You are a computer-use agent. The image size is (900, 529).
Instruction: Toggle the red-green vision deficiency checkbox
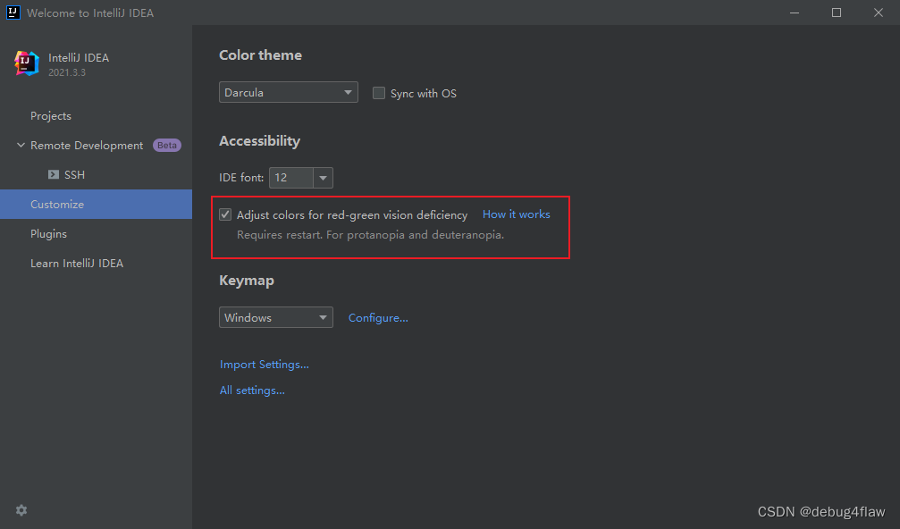coord(225,214)
